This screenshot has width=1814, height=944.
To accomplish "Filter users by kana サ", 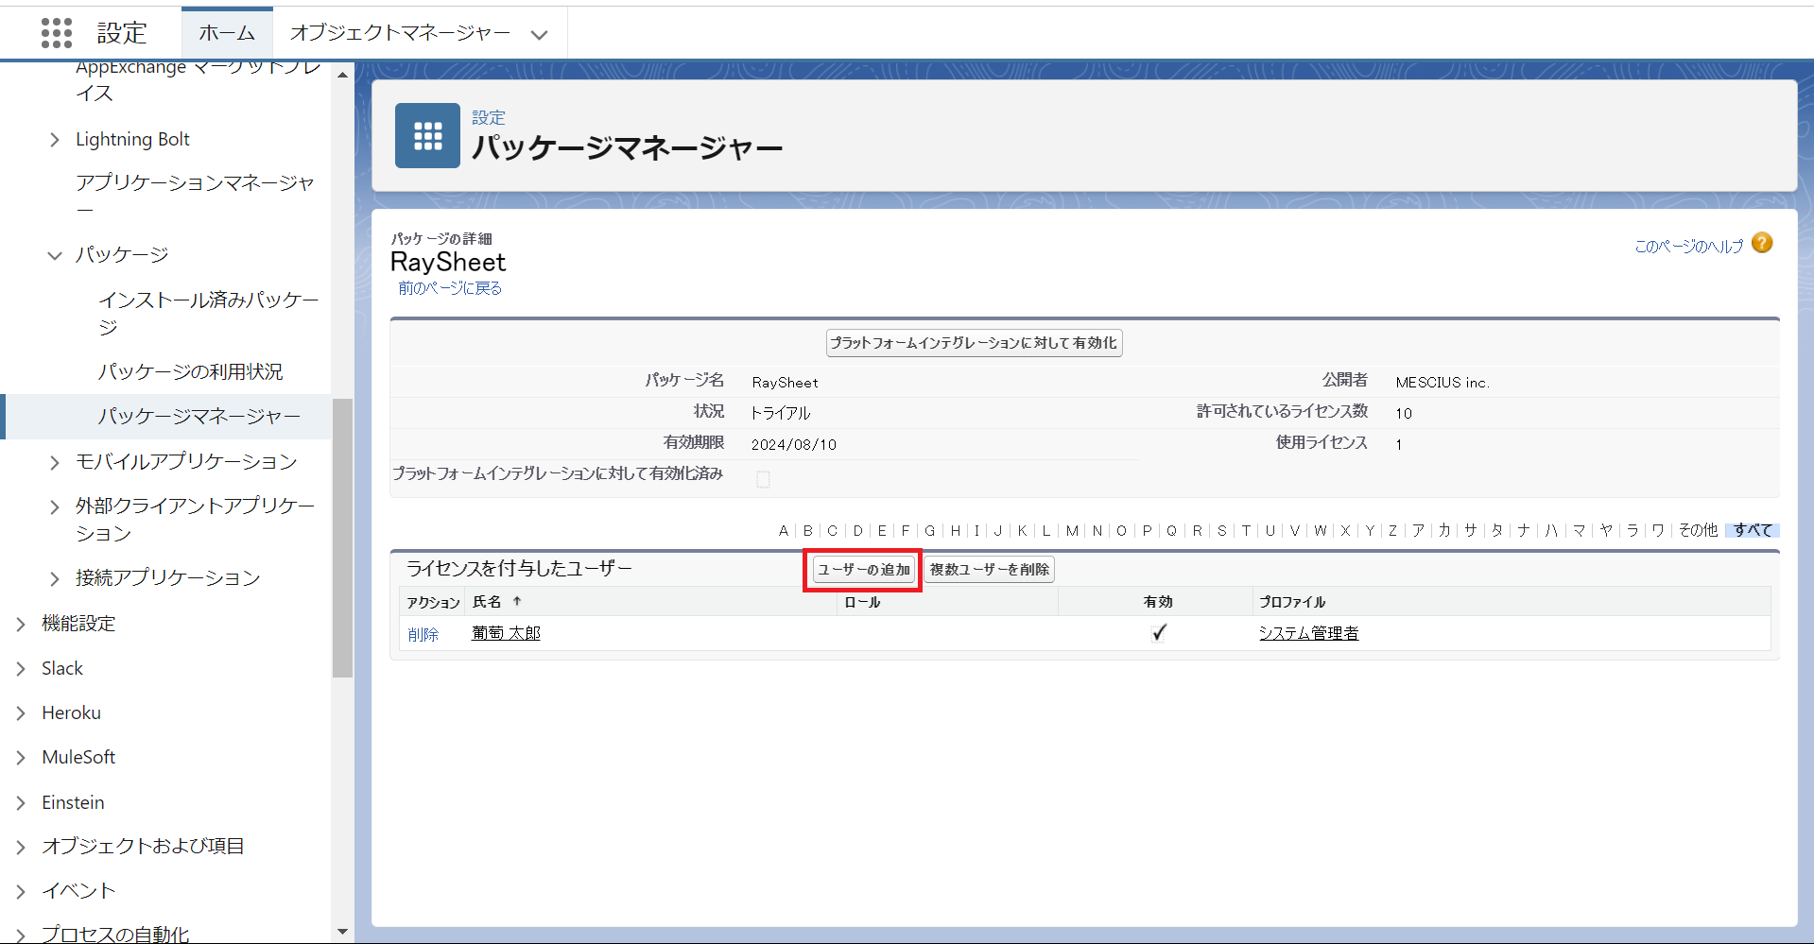I will (1471, 531).
